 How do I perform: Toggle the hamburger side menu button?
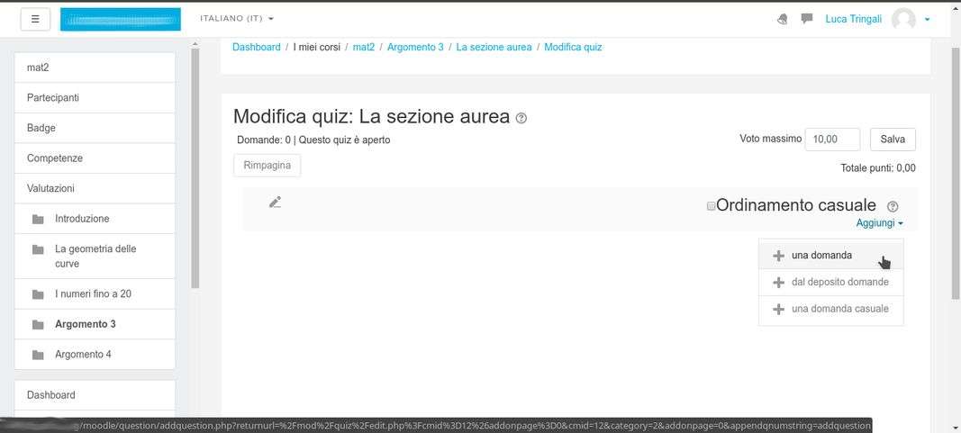click(35, 19)
